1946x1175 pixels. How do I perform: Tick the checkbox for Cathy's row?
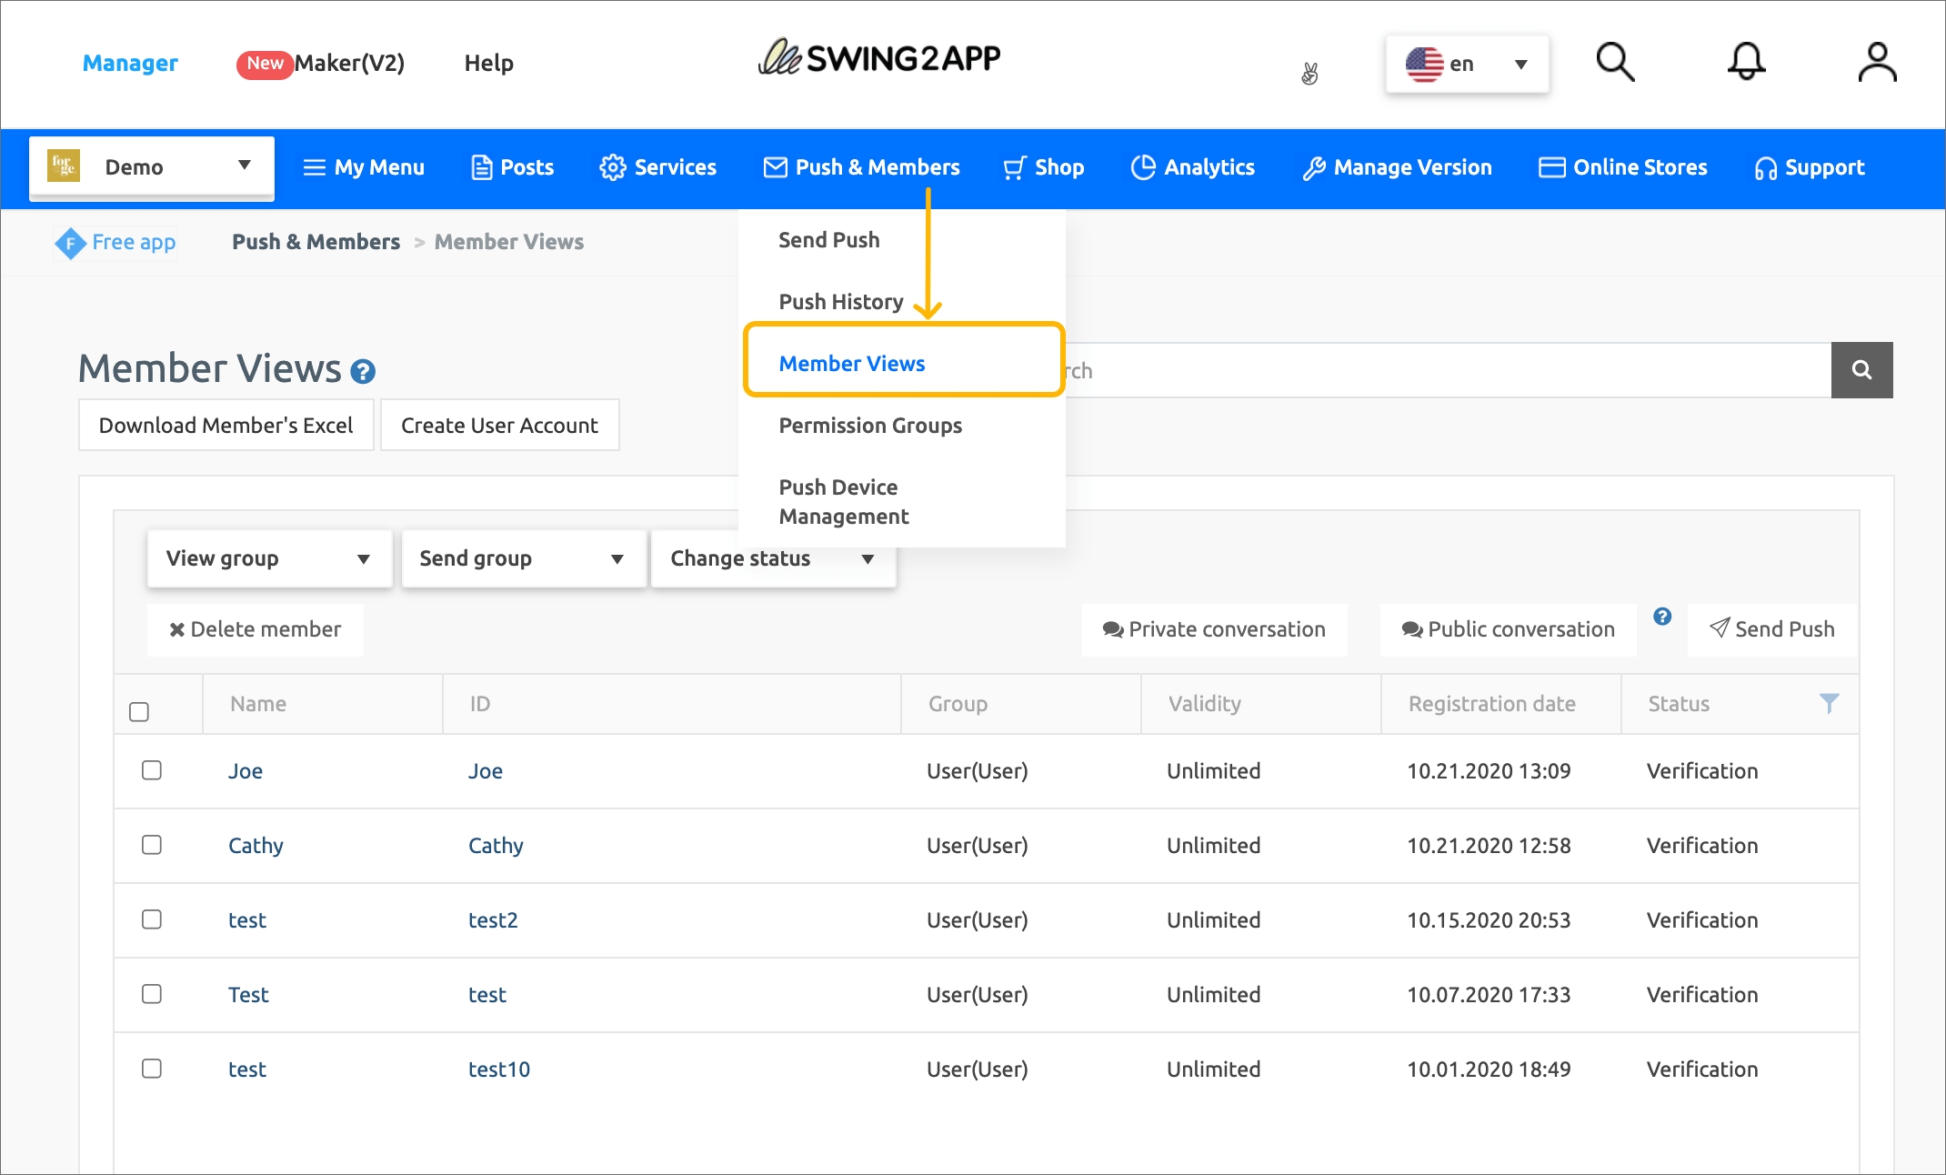point(152,845)
